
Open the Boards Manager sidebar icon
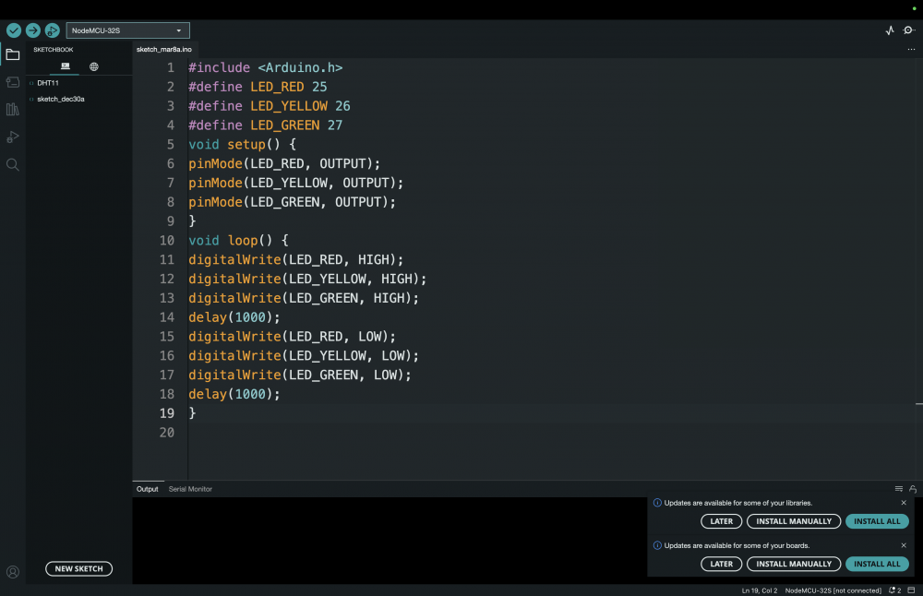coord(12,82)
